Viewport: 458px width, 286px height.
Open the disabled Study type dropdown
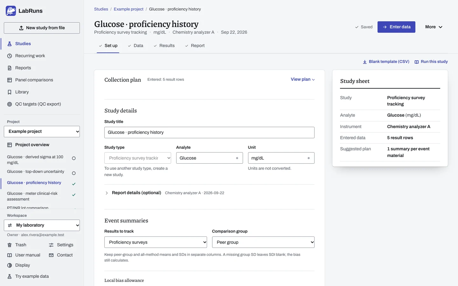point(138,158)
